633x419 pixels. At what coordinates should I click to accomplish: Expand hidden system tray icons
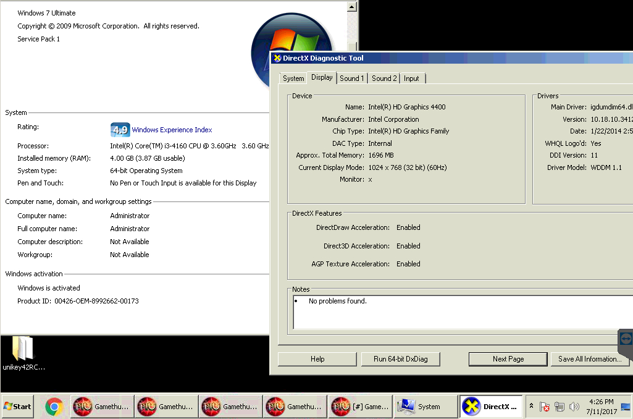click(531, 406)
